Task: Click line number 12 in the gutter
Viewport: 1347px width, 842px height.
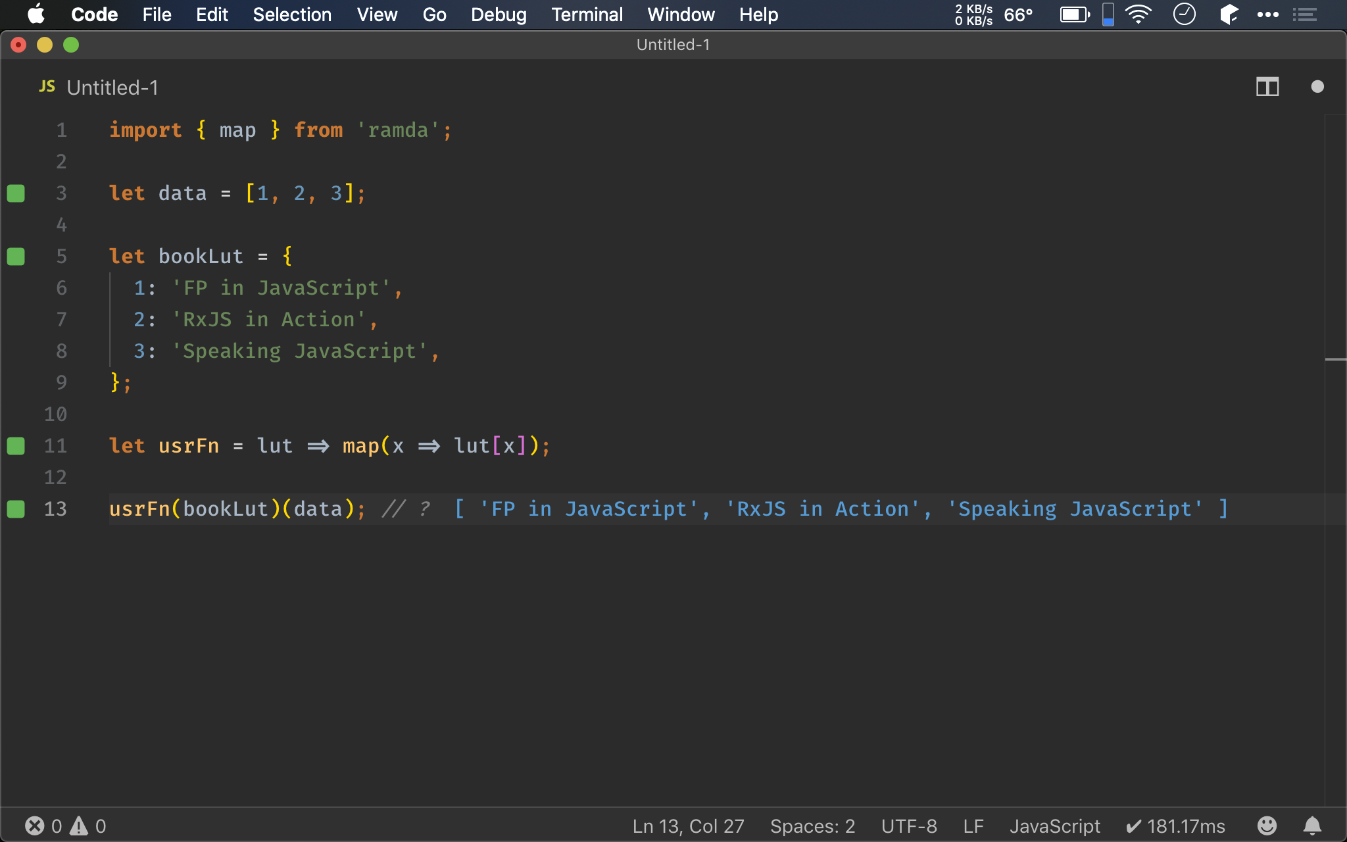Action: [55, 478]
